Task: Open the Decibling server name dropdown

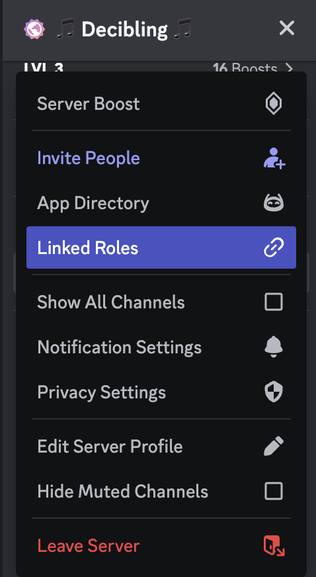Action: click(124, 29)
